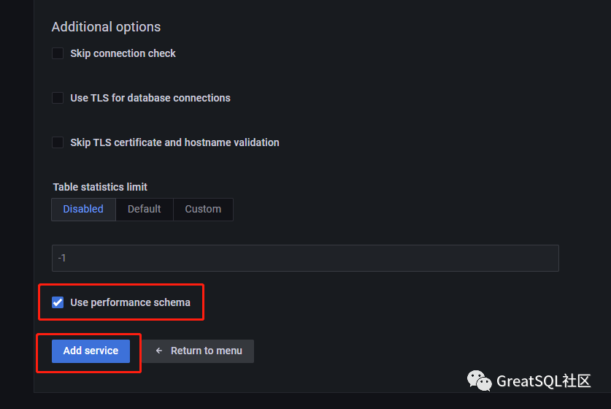Click the Use performance schema label text

click(x=130, y=302)
